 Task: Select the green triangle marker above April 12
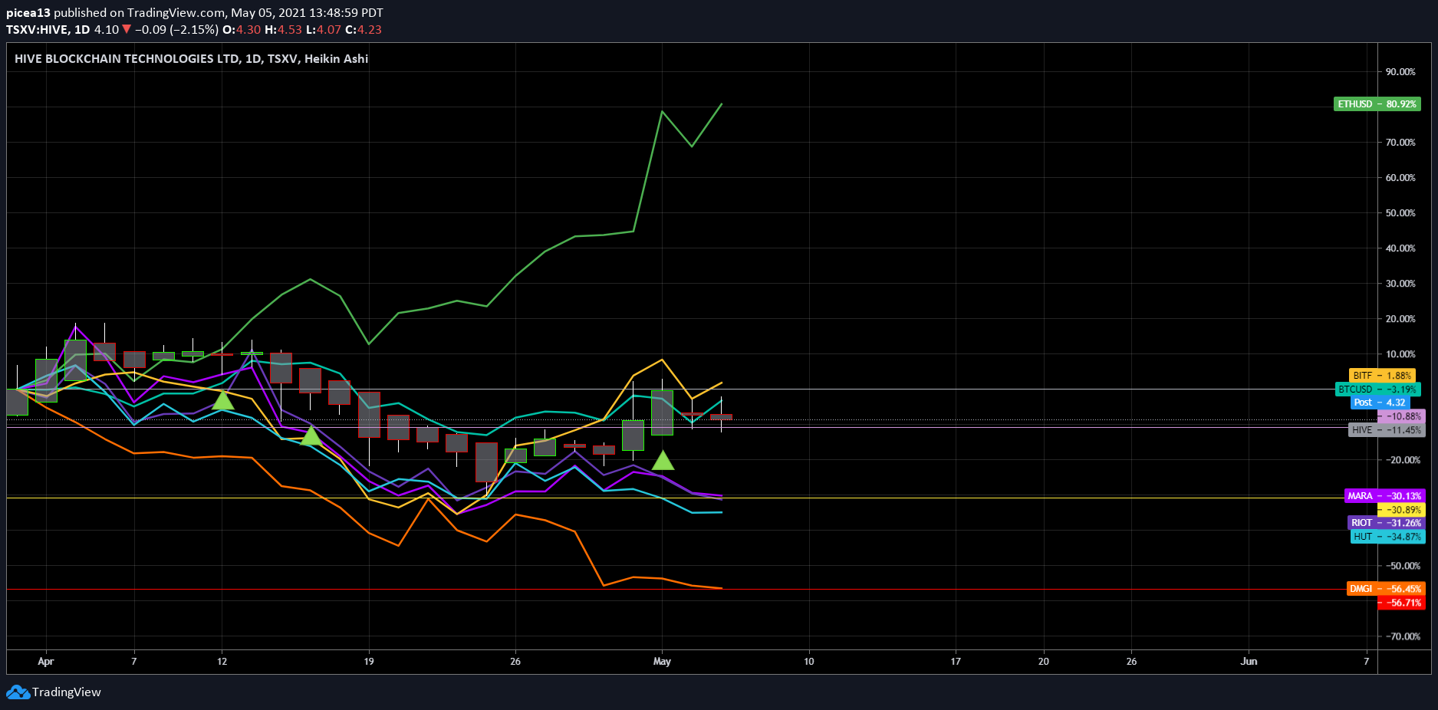click(x=222, y=399)
